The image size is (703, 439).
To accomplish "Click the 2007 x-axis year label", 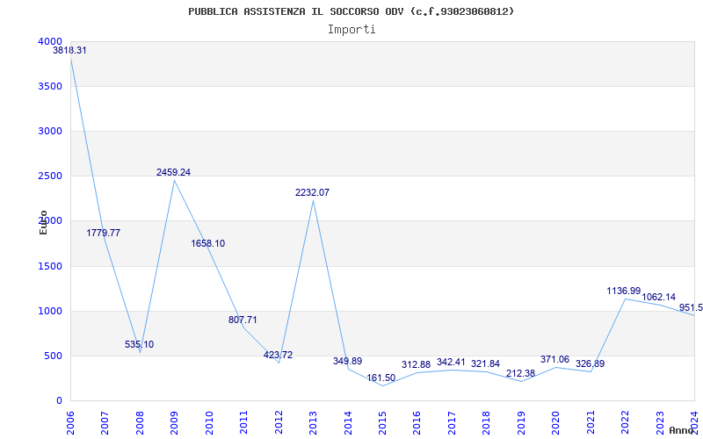I will (x=105, y=422).
